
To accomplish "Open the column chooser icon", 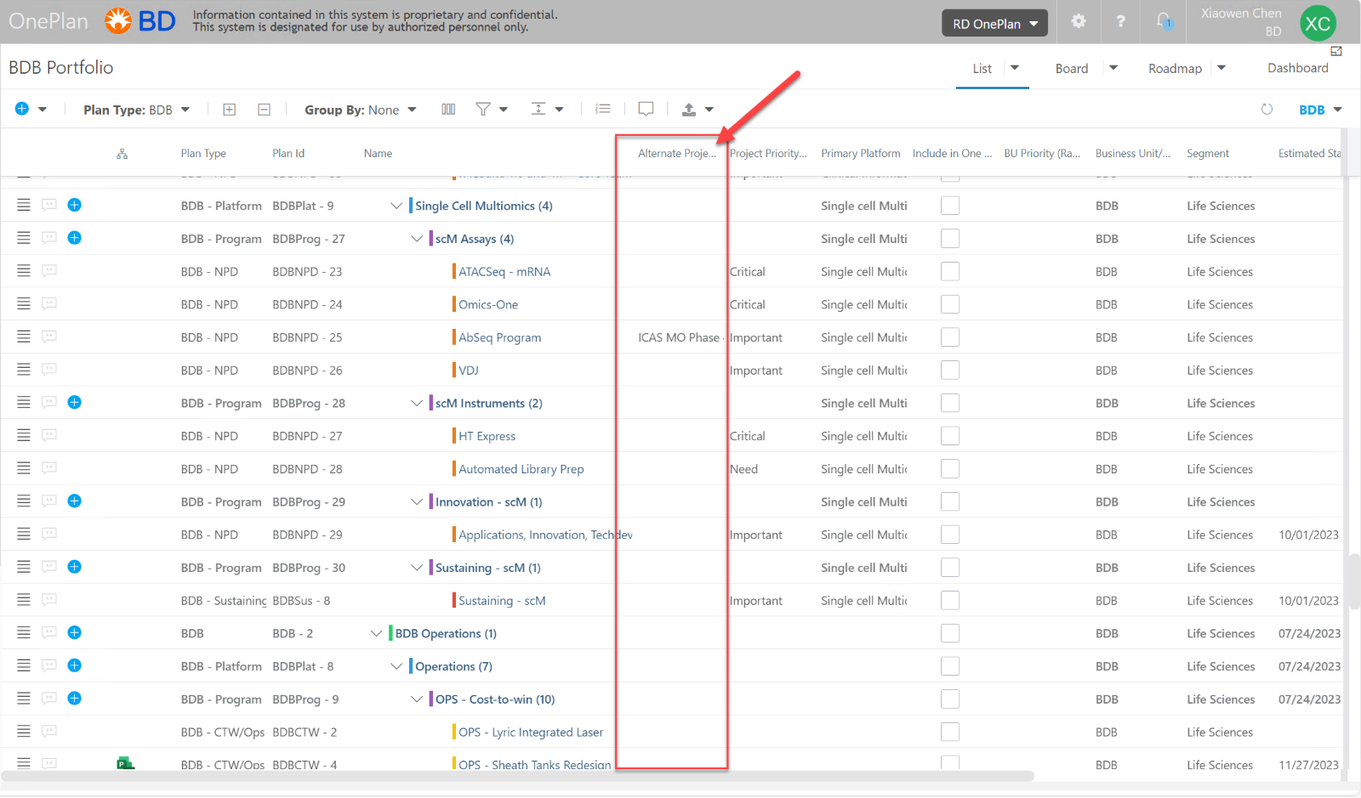I will 448,109.
